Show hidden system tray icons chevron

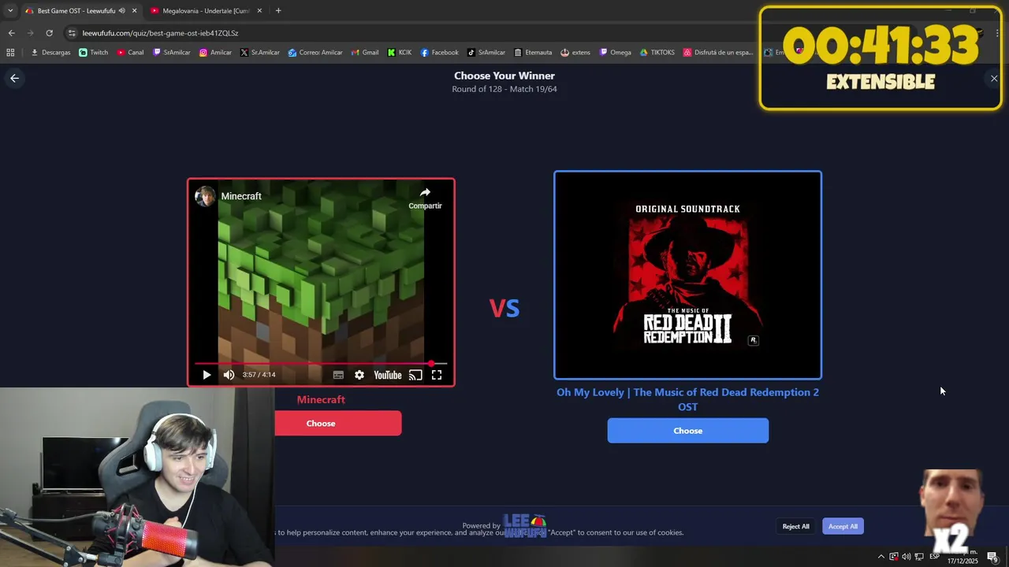point(881,557)
